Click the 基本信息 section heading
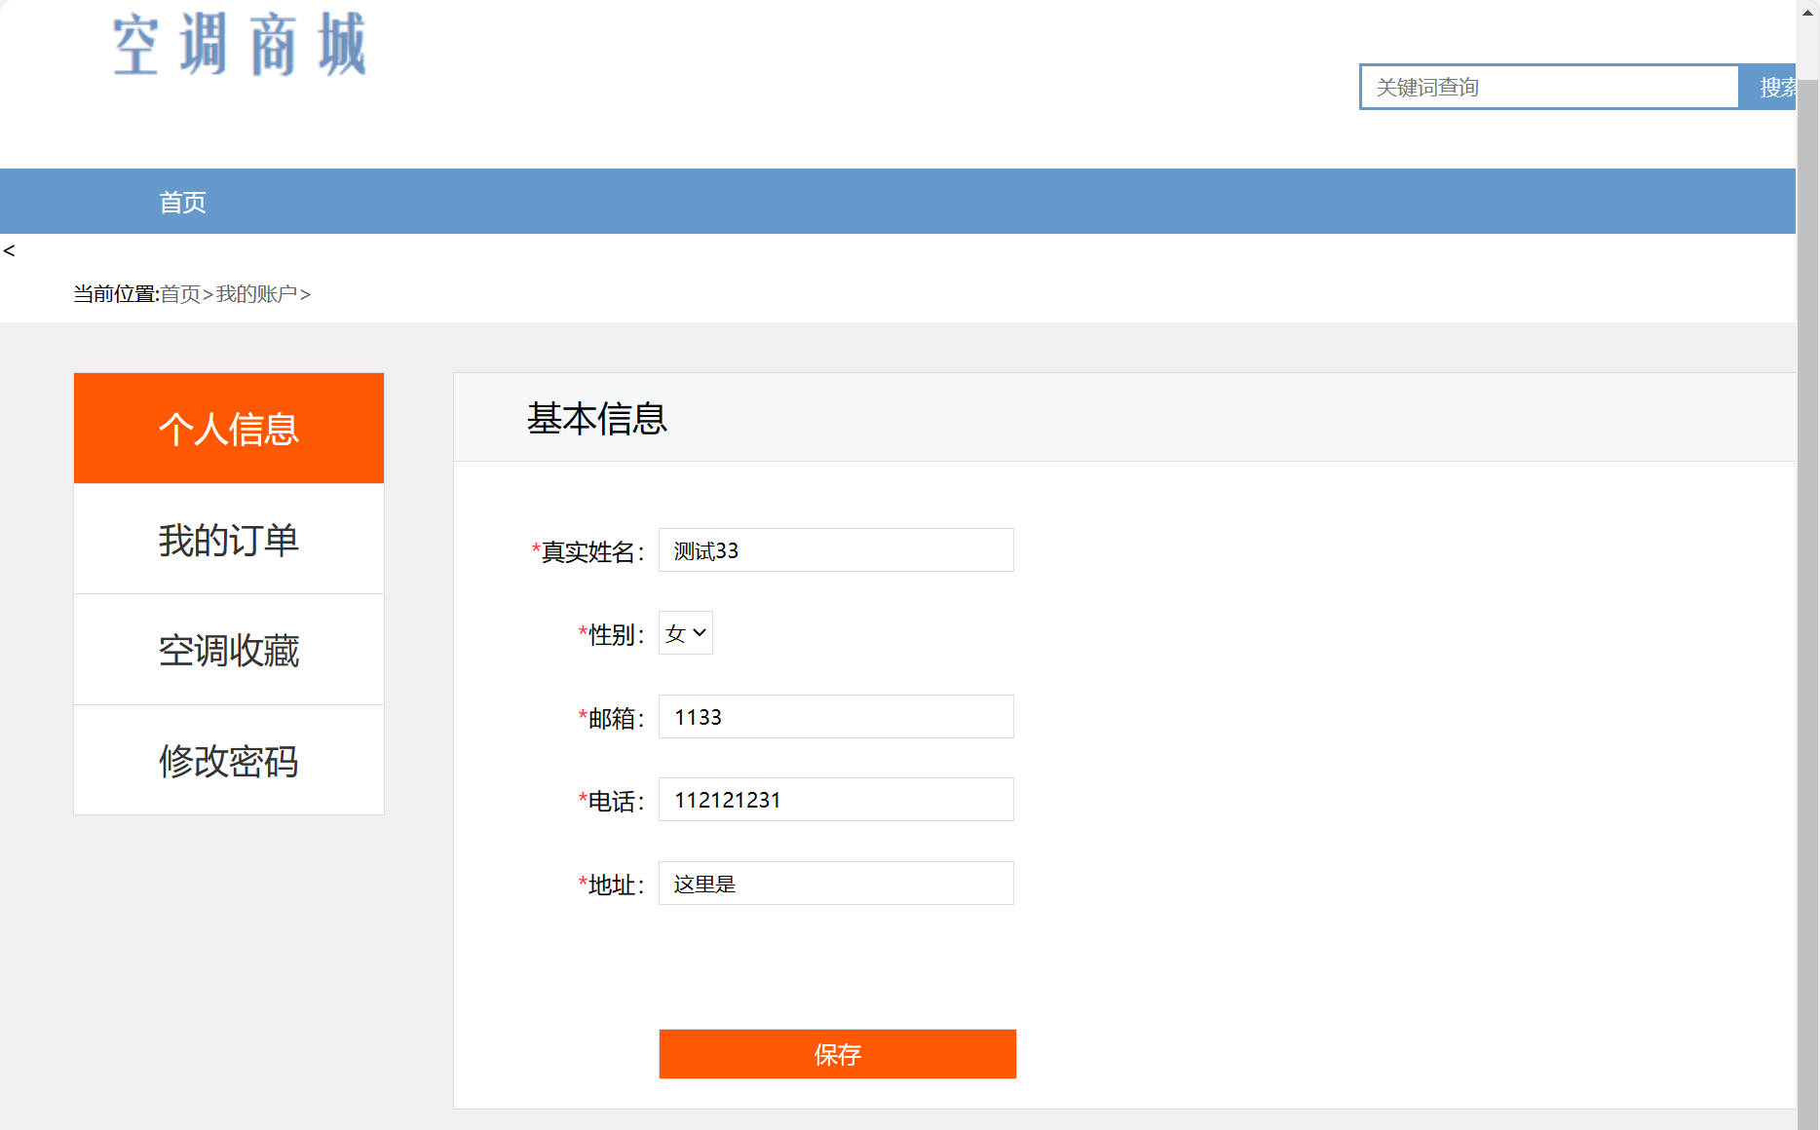Image resolution: width=1820 pixels, height=1130 pixels. point(596,417)
